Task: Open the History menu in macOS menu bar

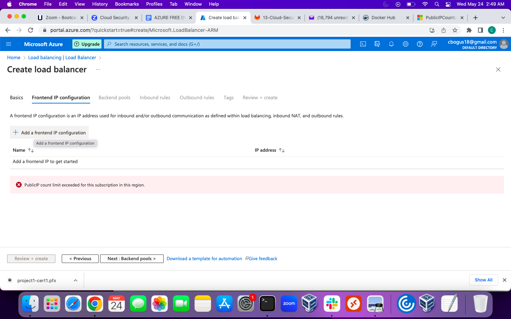Action: click(100, 4)
